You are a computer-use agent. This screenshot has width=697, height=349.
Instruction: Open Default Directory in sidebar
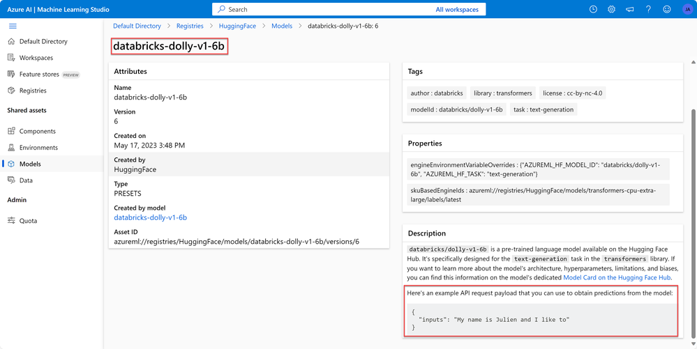tap(43, 41)
